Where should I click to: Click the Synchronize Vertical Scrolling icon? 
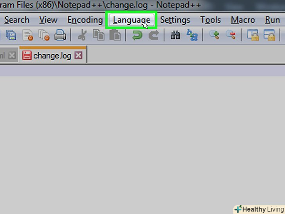point(253,35)
